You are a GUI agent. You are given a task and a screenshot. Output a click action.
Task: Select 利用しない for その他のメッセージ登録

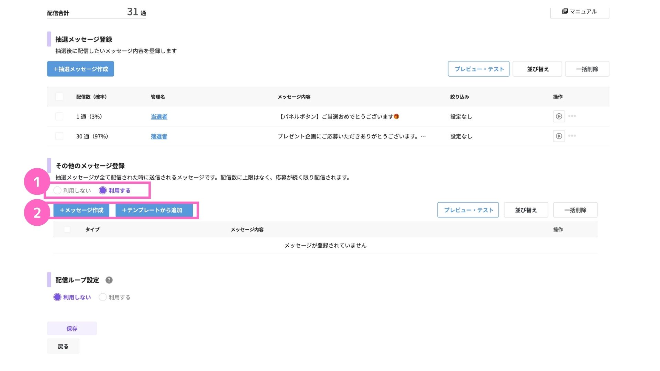click(x=72, y=190)
